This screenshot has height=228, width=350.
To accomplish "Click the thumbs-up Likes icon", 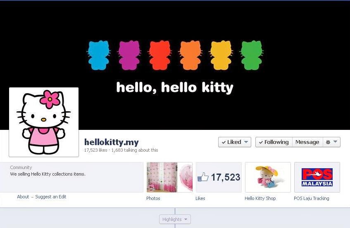I will [x=203, y=177].
